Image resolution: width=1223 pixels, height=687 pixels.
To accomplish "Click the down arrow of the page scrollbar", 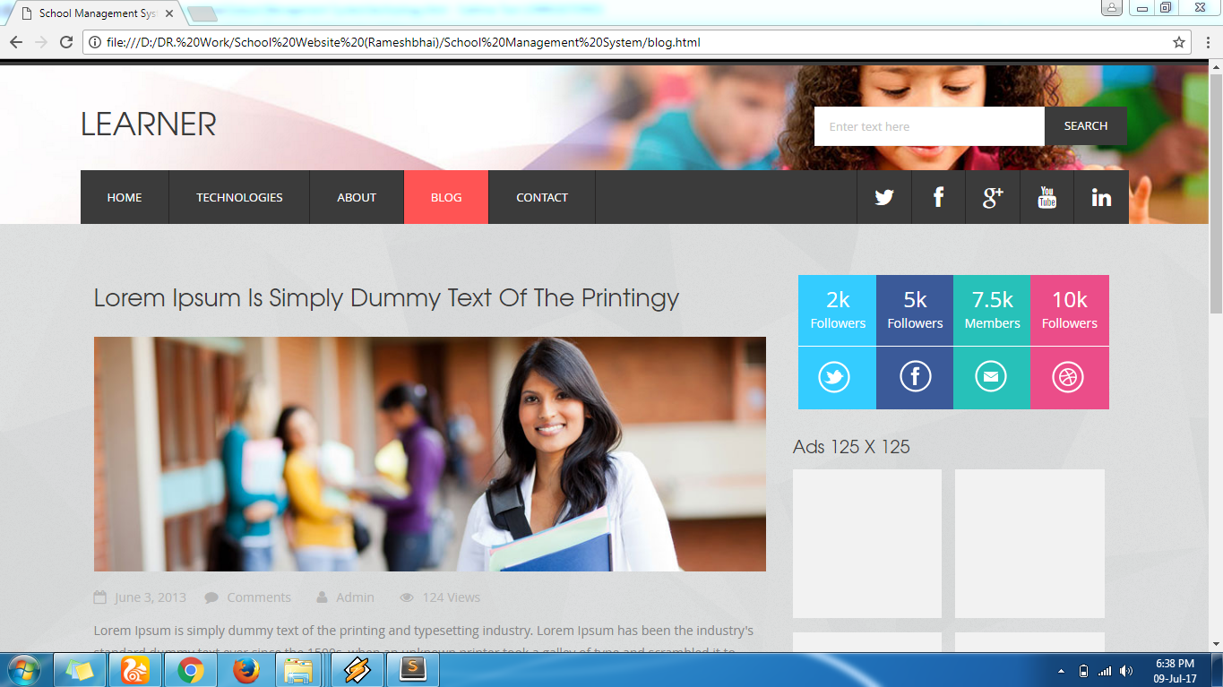I will 1216,644.
